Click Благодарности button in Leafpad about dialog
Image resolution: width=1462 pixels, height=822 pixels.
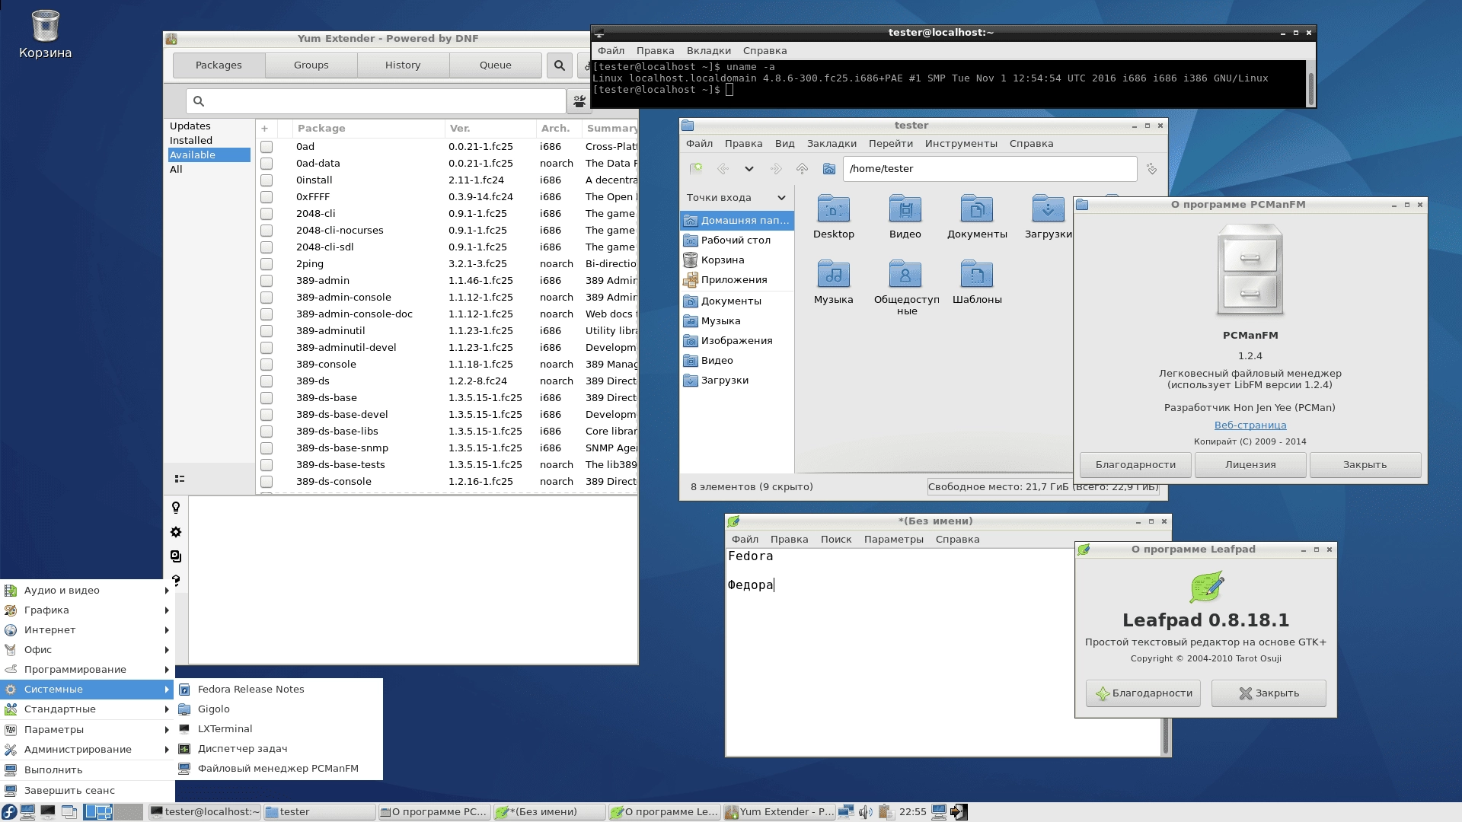[x=1144, y=693]
